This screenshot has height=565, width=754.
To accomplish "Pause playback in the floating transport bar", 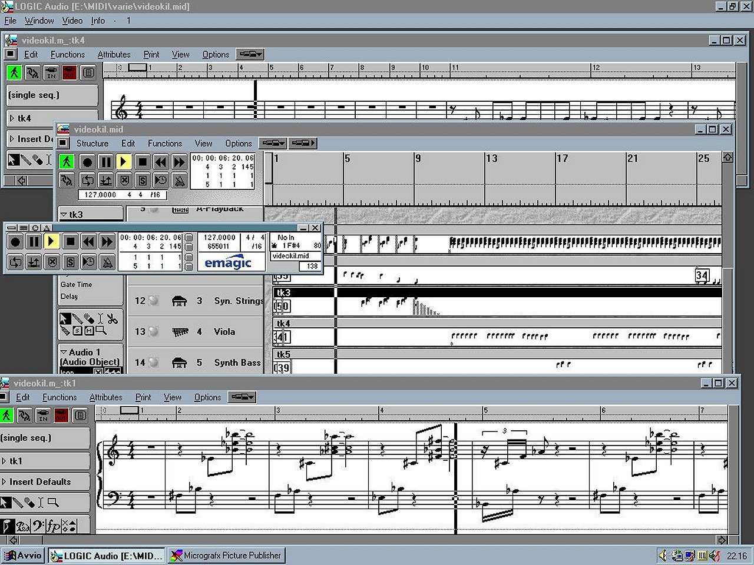I will [x=34, y=241].
